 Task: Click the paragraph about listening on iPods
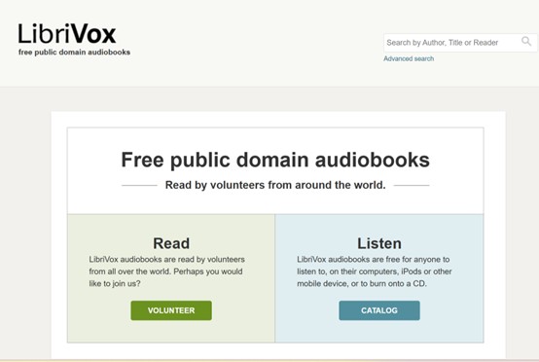pyautogui.click(x=375, y=271)
